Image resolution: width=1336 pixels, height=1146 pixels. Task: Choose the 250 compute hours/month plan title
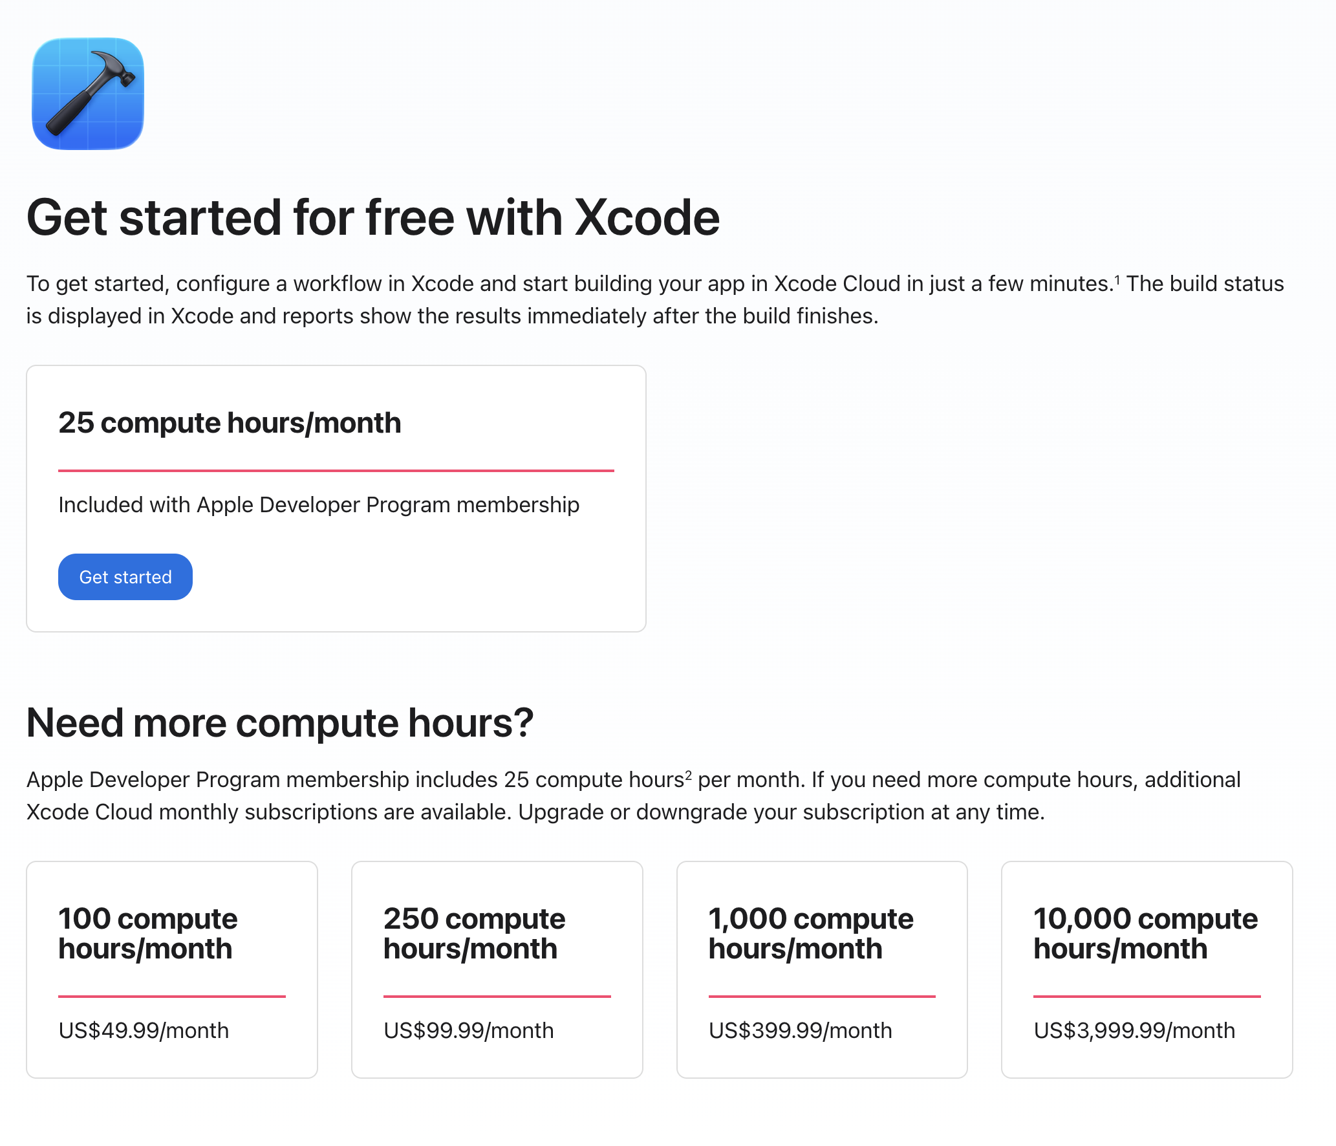tap(474, 934)
